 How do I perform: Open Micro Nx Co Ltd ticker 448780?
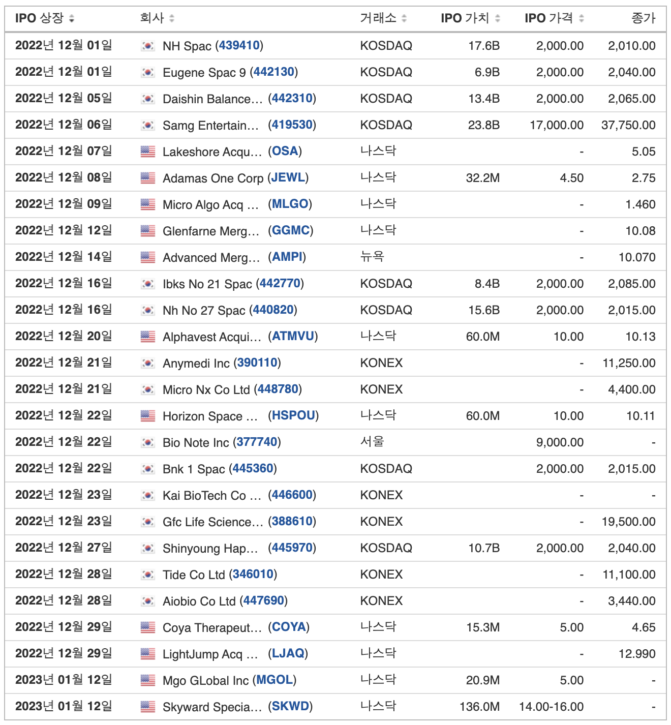pyautogui.click(x=278, y=389)
